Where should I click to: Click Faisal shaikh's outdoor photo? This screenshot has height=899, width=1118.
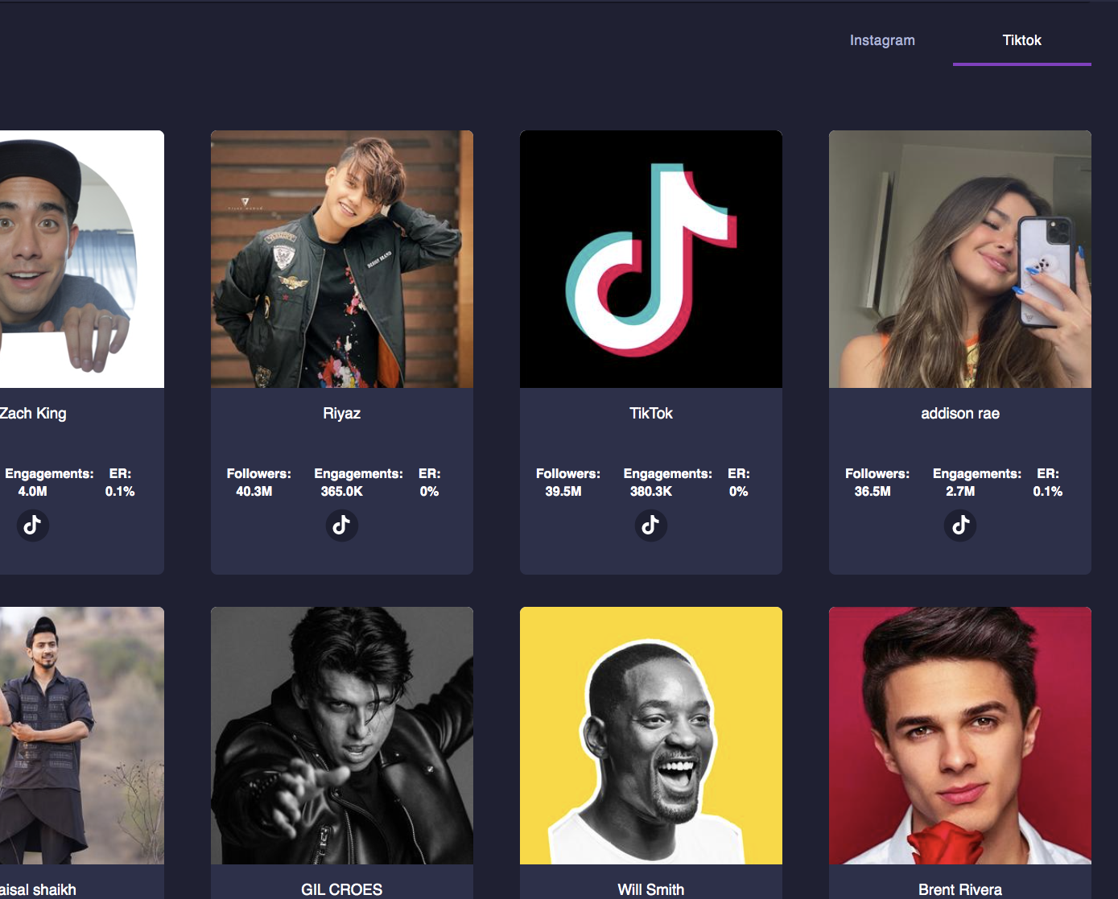(x=81, y=736)
